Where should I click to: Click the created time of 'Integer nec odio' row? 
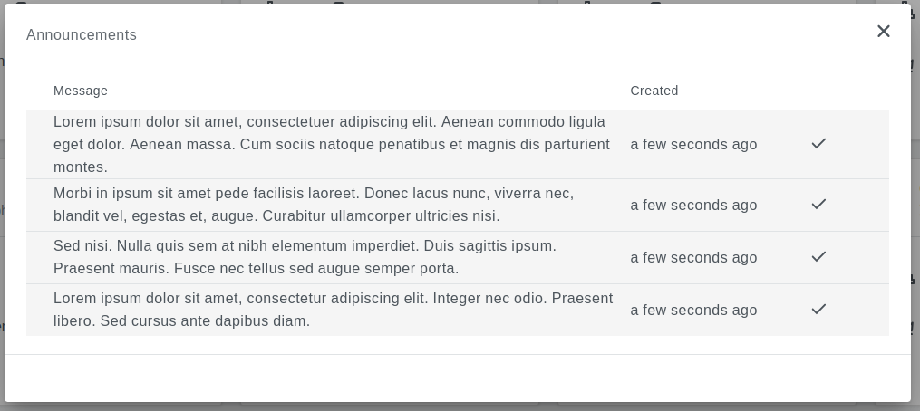click(693, 311)
